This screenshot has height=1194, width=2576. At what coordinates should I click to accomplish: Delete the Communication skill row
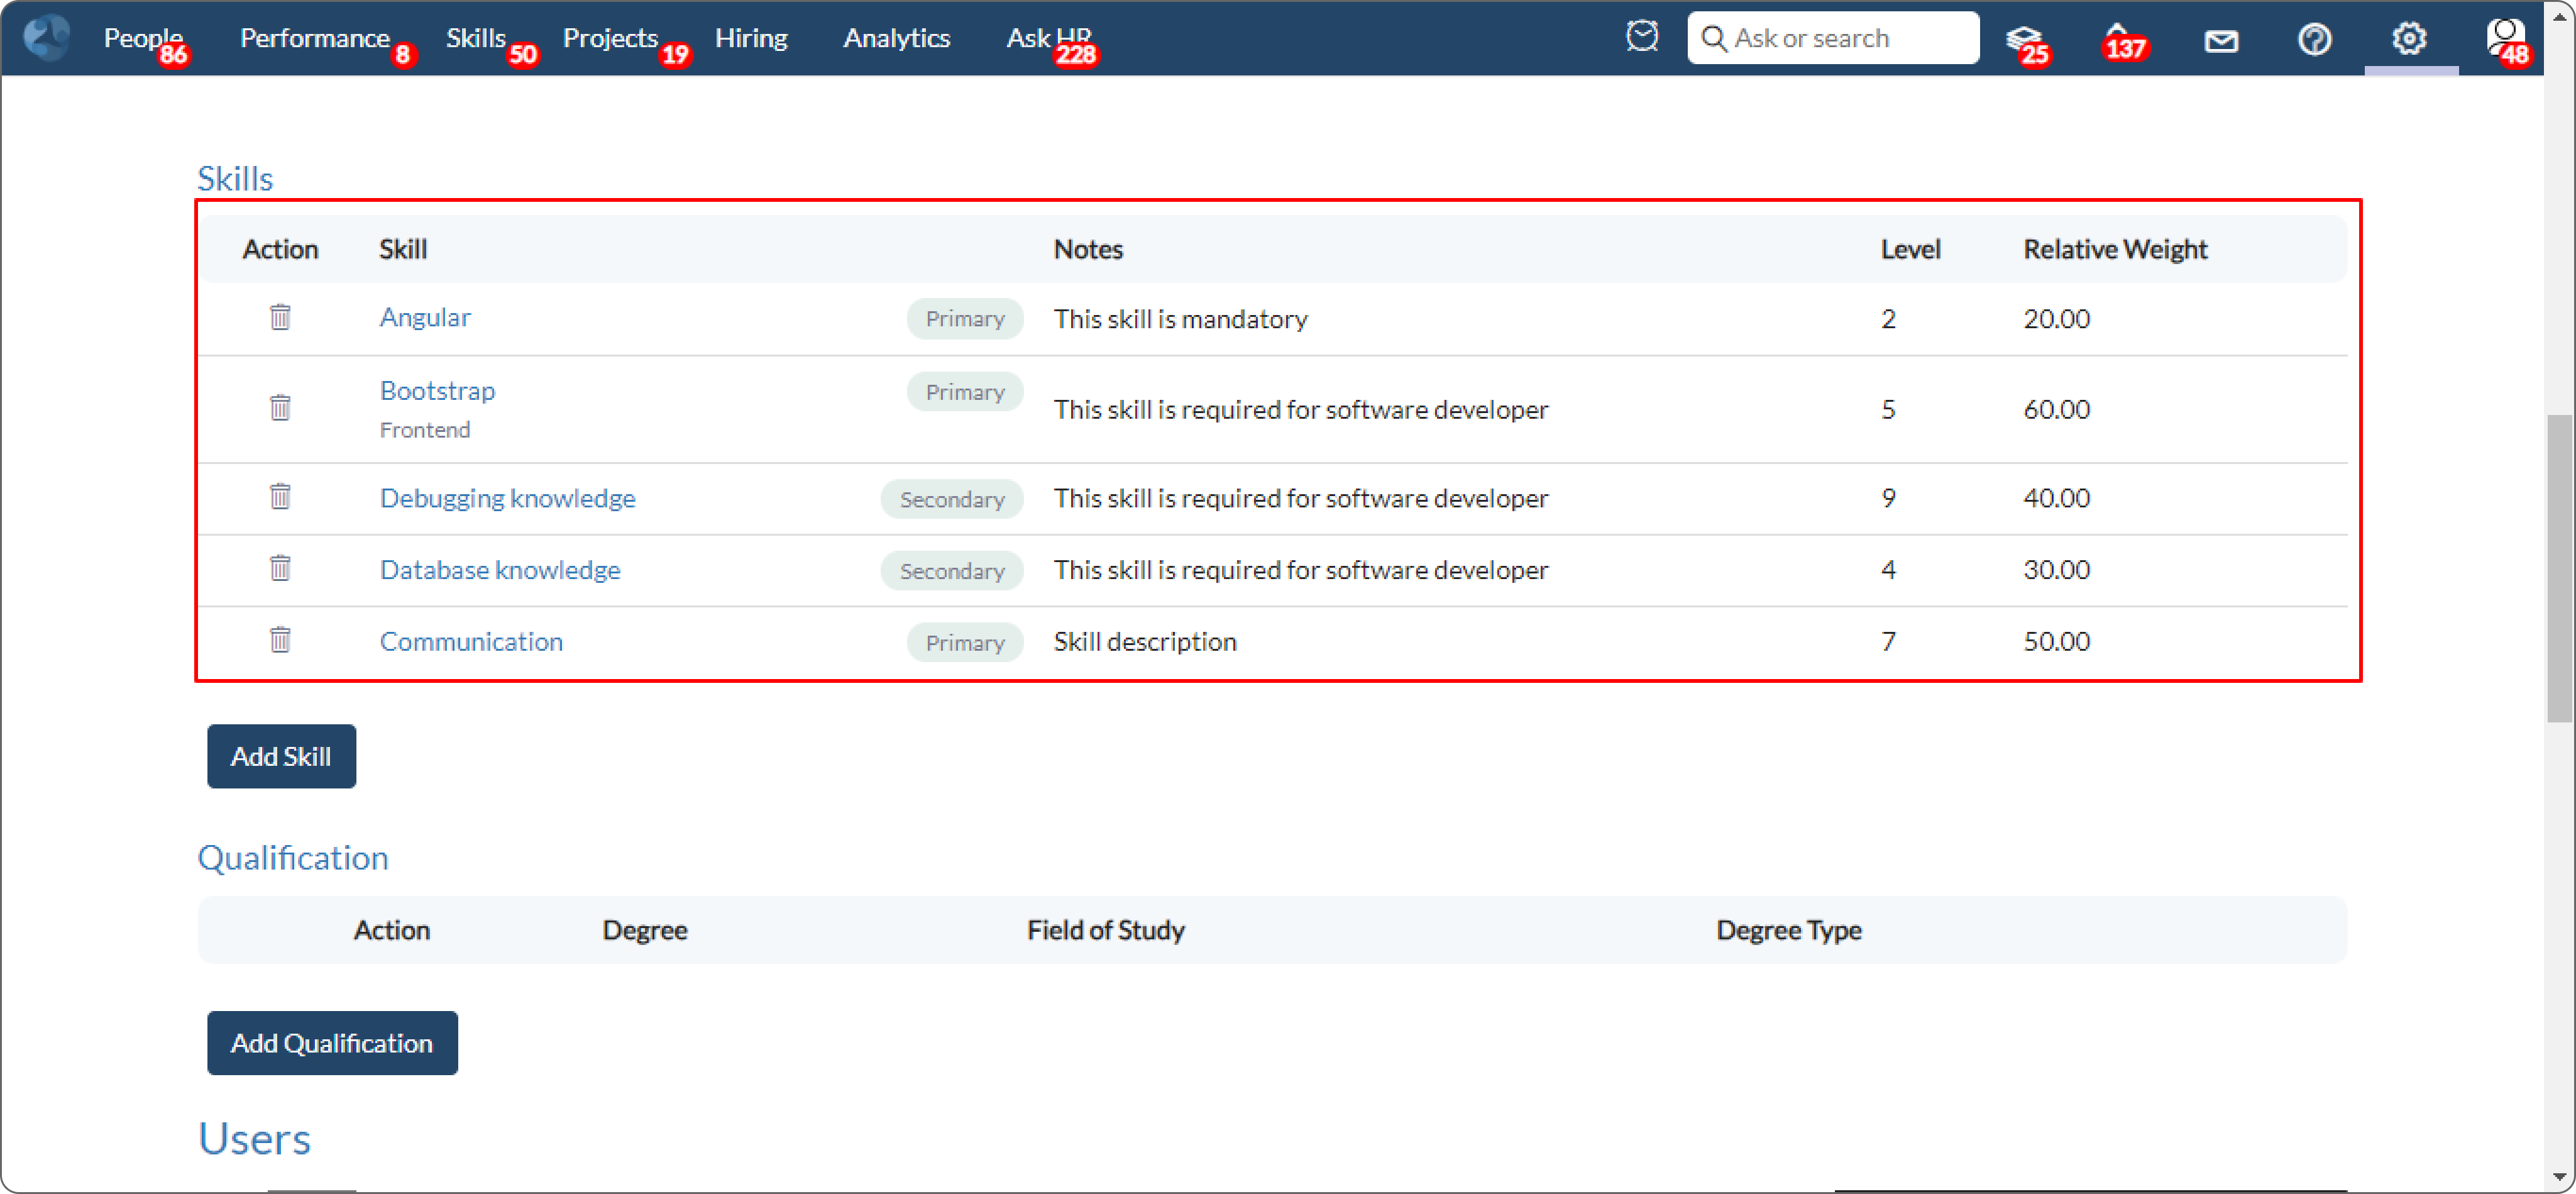pos(280,640)
